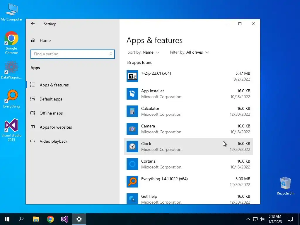Viewport: 300px width, 225px height.
Task: Focus the Find a setting search box
Action: tap(73, 54)
